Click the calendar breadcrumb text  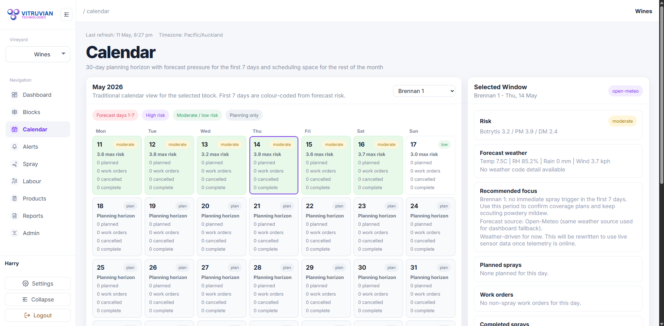click(x=98, y=11)
